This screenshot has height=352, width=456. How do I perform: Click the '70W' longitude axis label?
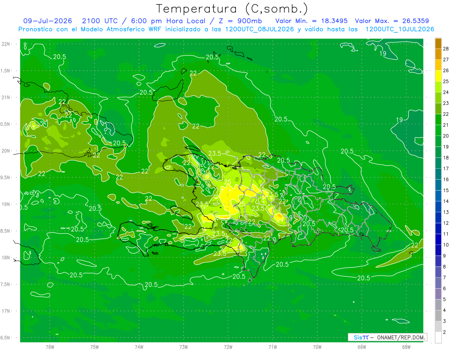317,347
